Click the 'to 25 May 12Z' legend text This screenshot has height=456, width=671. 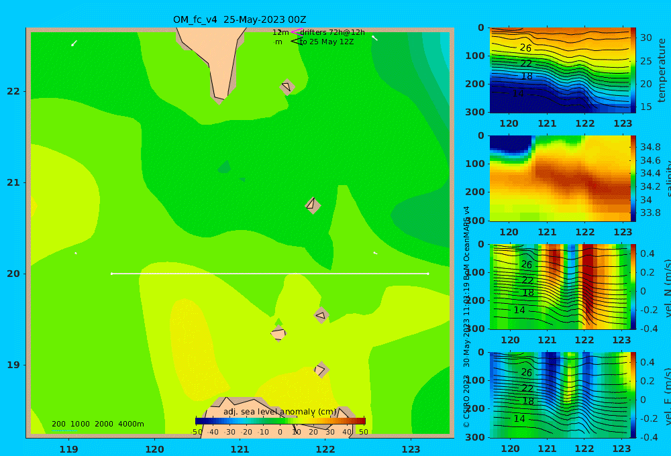[x=327, y=42]
